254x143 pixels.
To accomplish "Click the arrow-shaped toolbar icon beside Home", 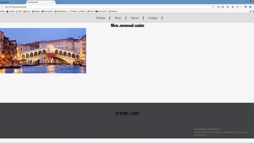I will 238,7.
